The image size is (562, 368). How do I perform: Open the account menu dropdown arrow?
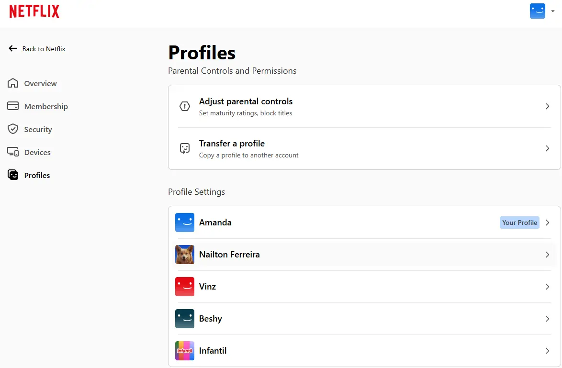pos(553,11)
